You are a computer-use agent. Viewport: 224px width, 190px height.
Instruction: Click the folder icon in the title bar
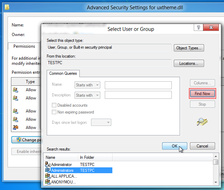(7, 7)
